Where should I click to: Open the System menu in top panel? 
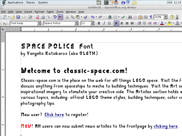point(43,3)
